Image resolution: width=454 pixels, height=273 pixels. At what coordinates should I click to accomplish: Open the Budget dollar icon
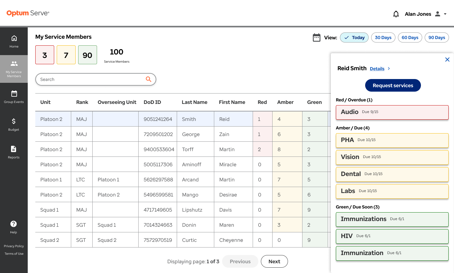click(14, 121)
